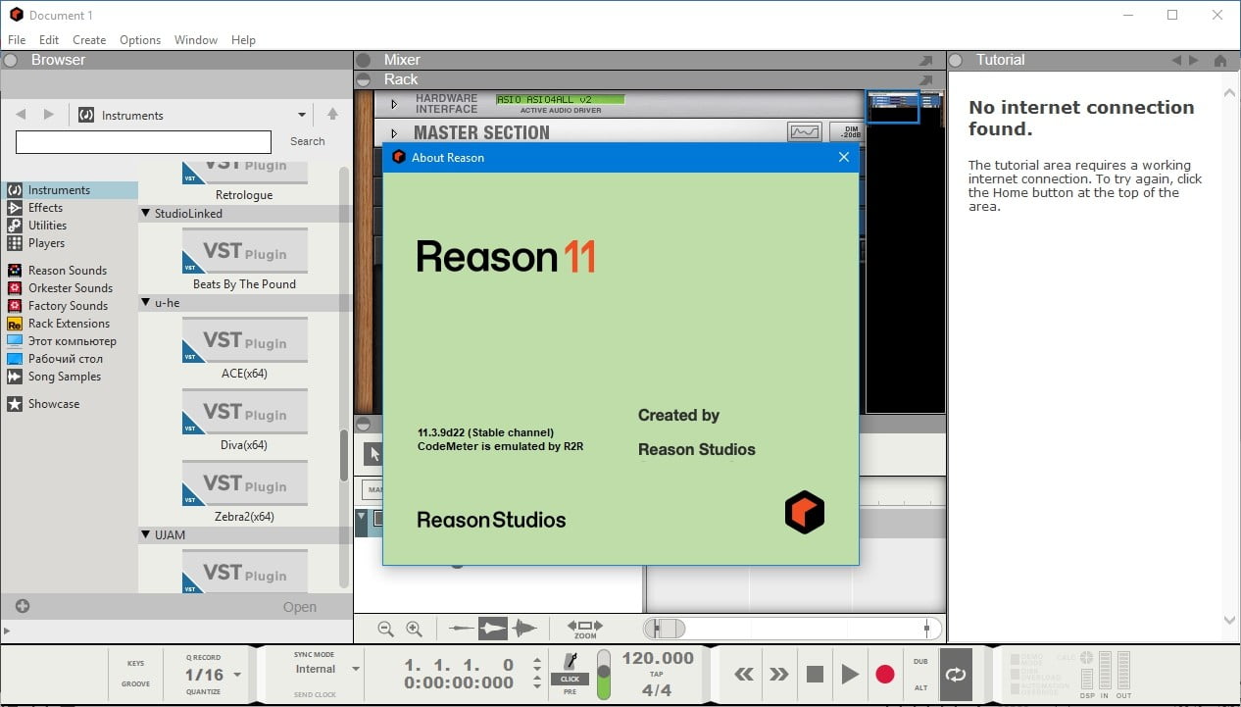
Task: Open the 1/16 quantize value dropdown
Action: (x=237, y=676)
